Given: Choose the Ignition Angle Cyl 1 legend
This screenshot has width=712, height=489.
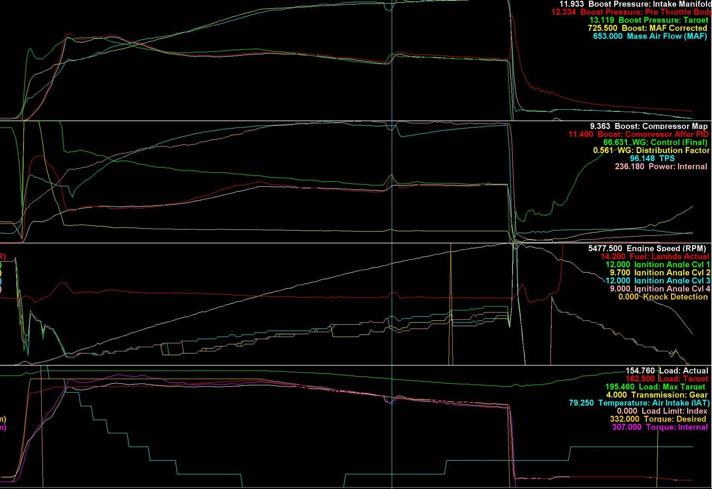Looking at the screenshot, I should (x=657, y=265).
